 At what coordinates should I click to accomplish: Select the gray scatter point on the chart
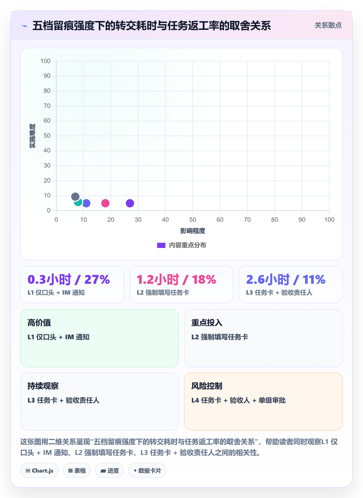(x=75, y=197)
